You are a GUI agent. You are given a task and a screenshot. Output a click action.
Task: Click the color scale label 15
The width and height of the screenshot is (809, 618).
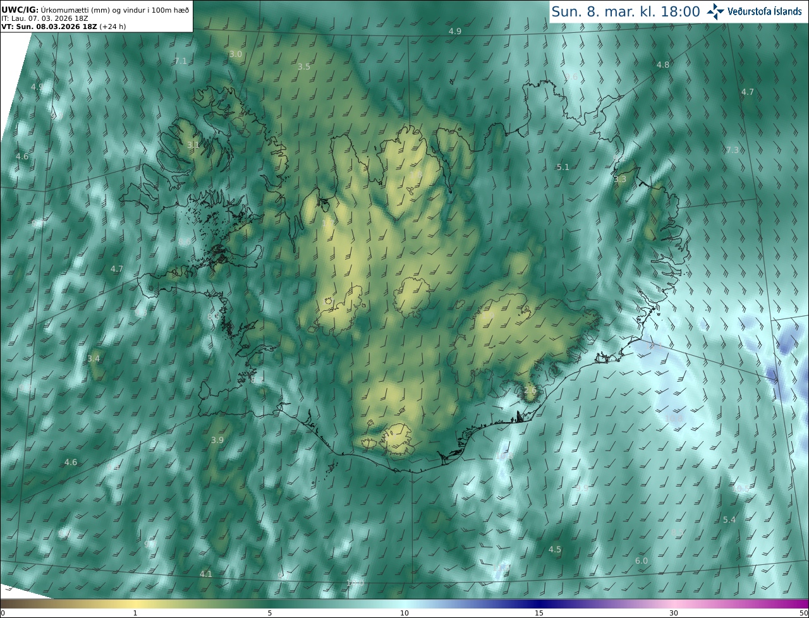[x=539, y=613]
